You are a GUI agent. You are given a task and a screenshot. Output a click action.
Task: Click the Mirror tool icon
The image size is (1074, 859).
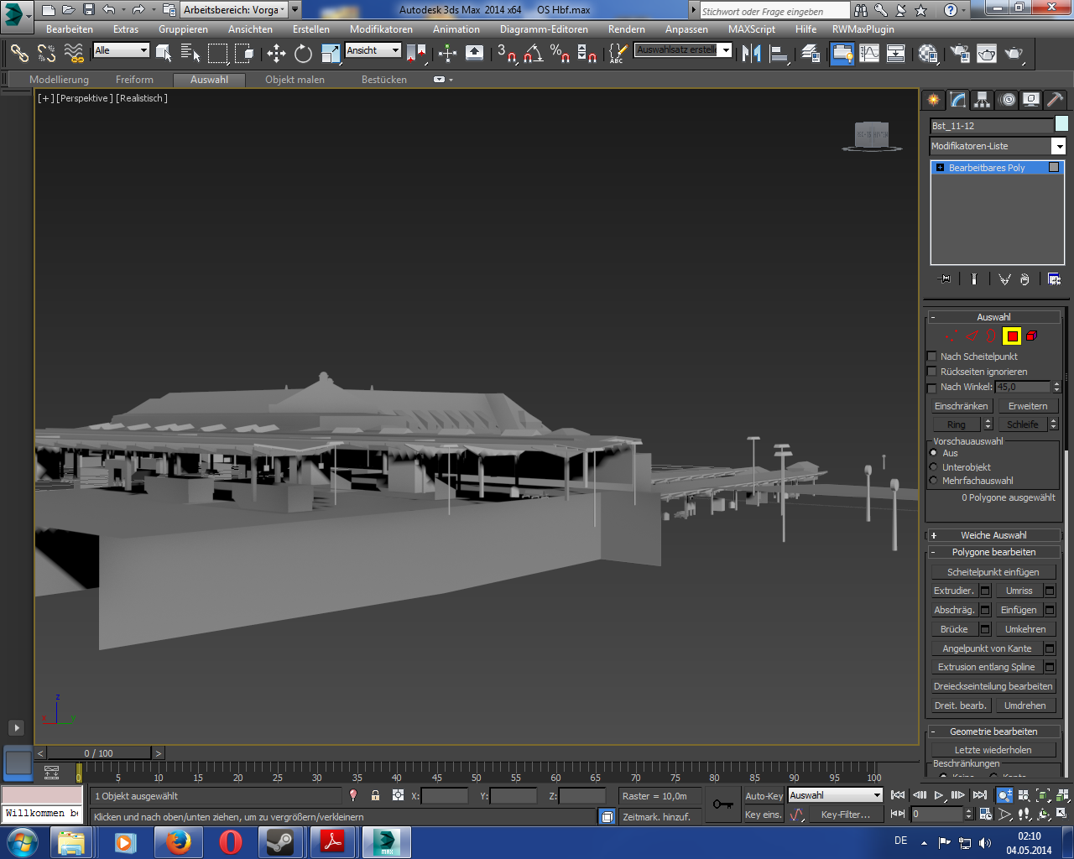click(751, 54)
